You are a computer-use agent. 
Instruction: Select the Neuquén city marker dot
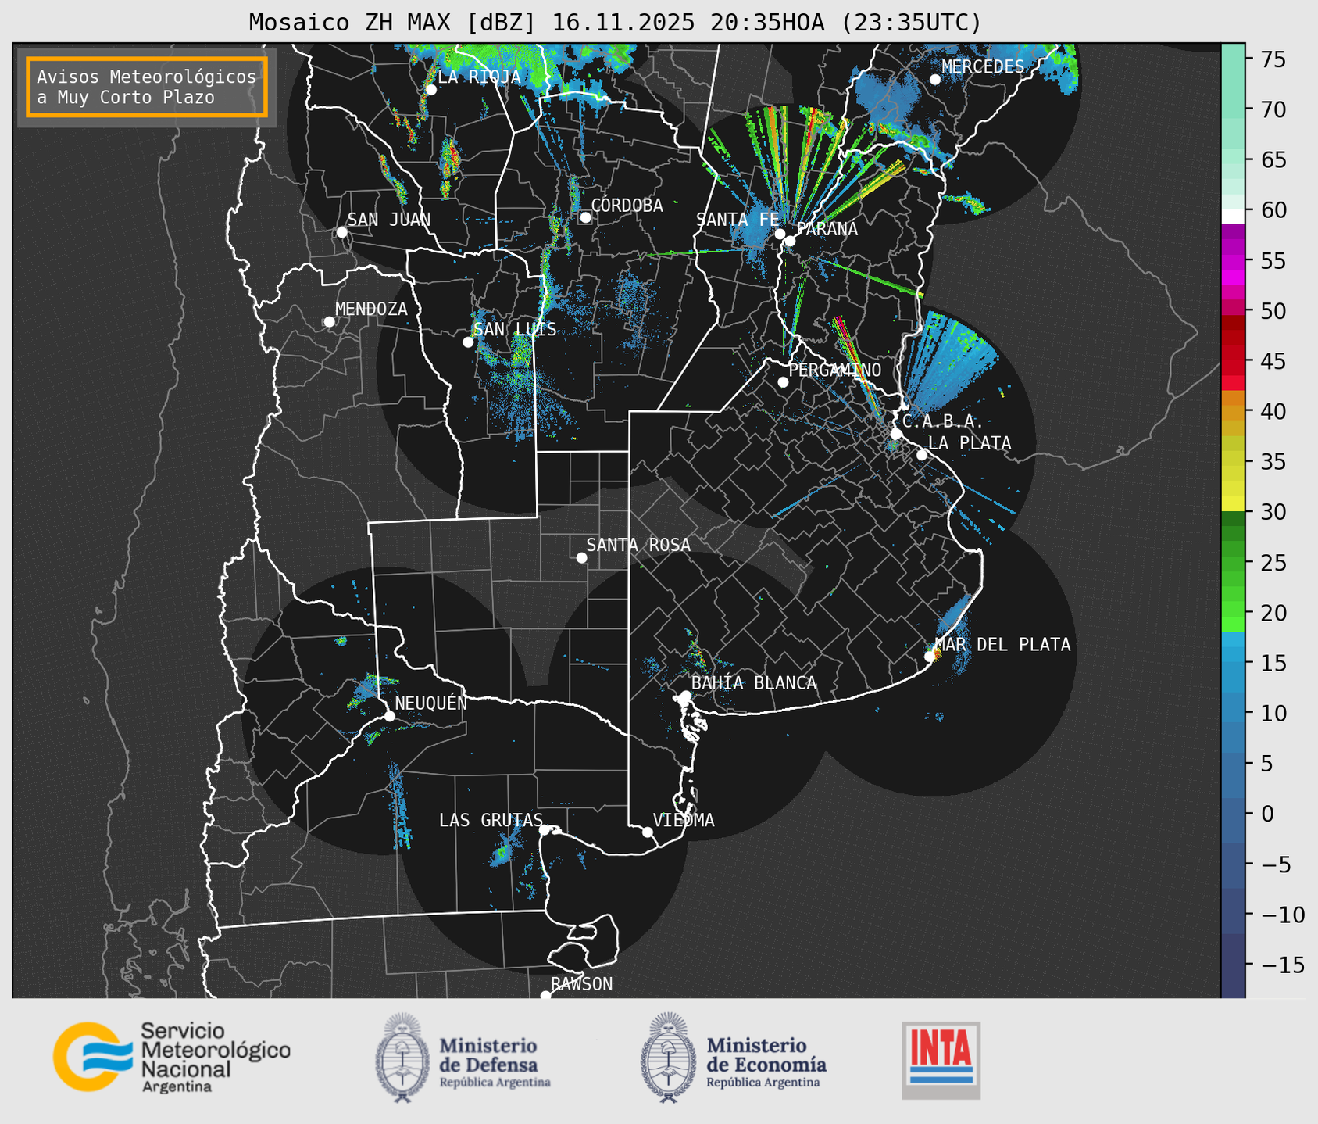click(389, 716)
